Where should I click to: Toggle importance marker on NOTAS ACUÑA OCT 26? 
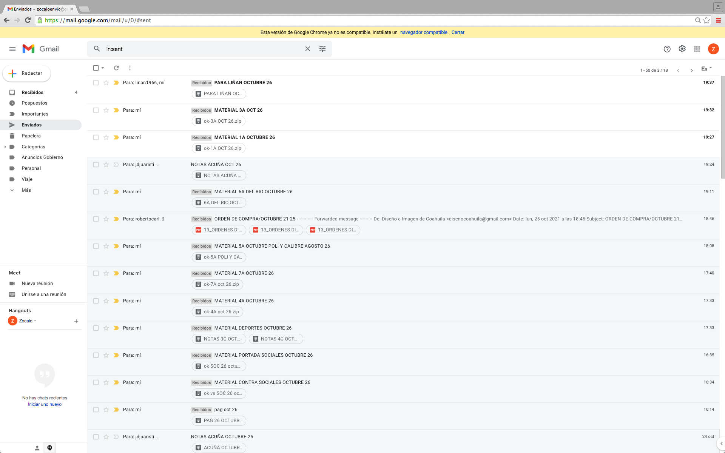coord(116,165)
